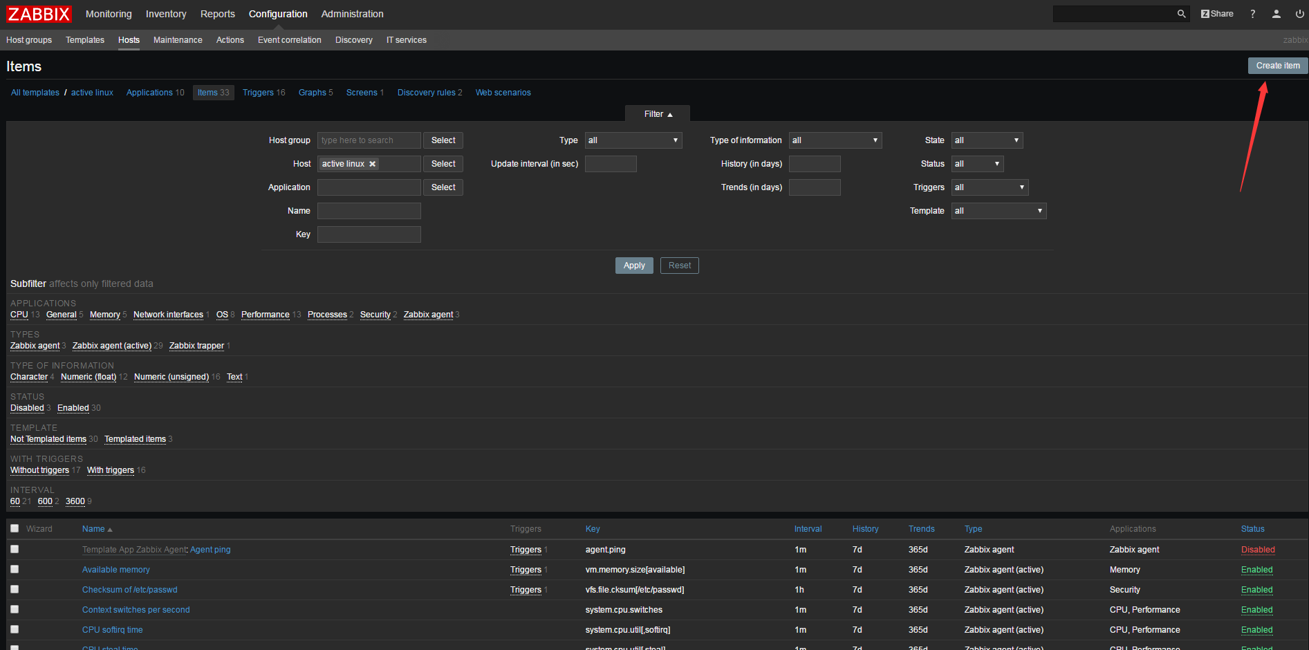Check the Checksum of /etc/passwd row
Viewport: 1309px width, 650px height.
(15, 589)
